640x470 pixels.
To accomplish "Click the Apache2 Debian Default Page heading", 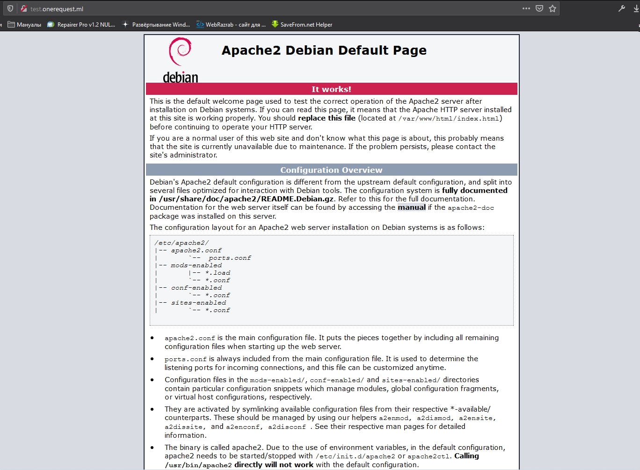I will (324, 50).
